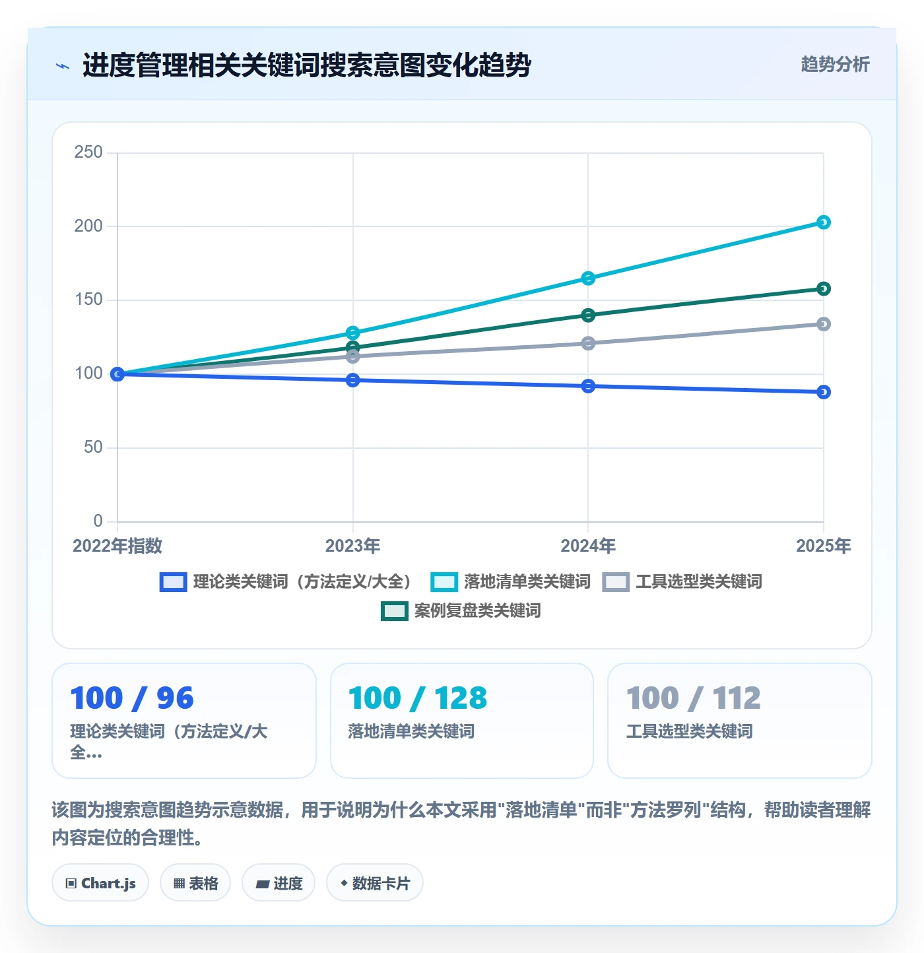924x953 pixels.
Task: Click the 200 y-axis tick label
Action: pos(88,226)
